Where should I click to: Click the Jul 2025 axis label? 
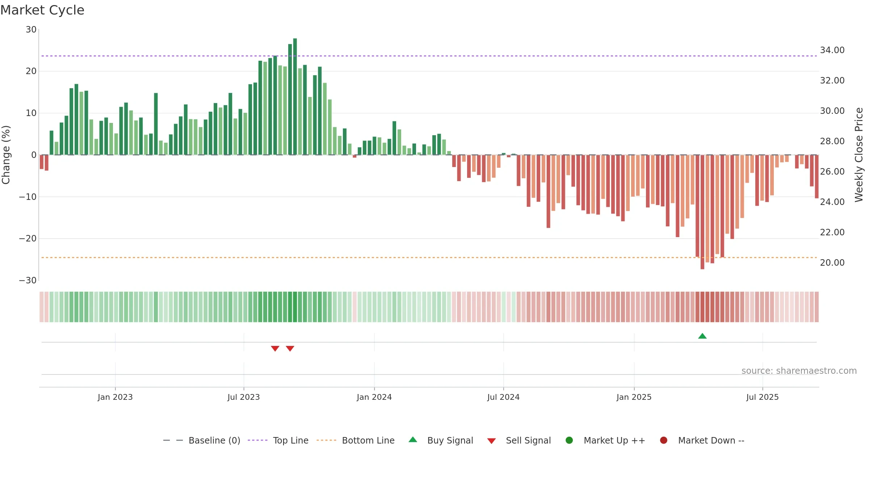[x=763, y=397]
